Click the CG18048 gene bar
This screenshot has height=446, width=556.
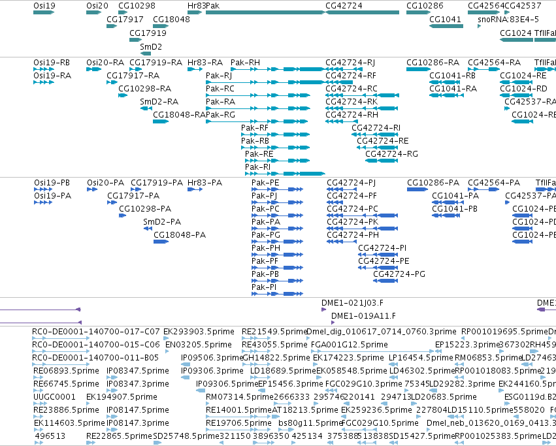[161, 26]
